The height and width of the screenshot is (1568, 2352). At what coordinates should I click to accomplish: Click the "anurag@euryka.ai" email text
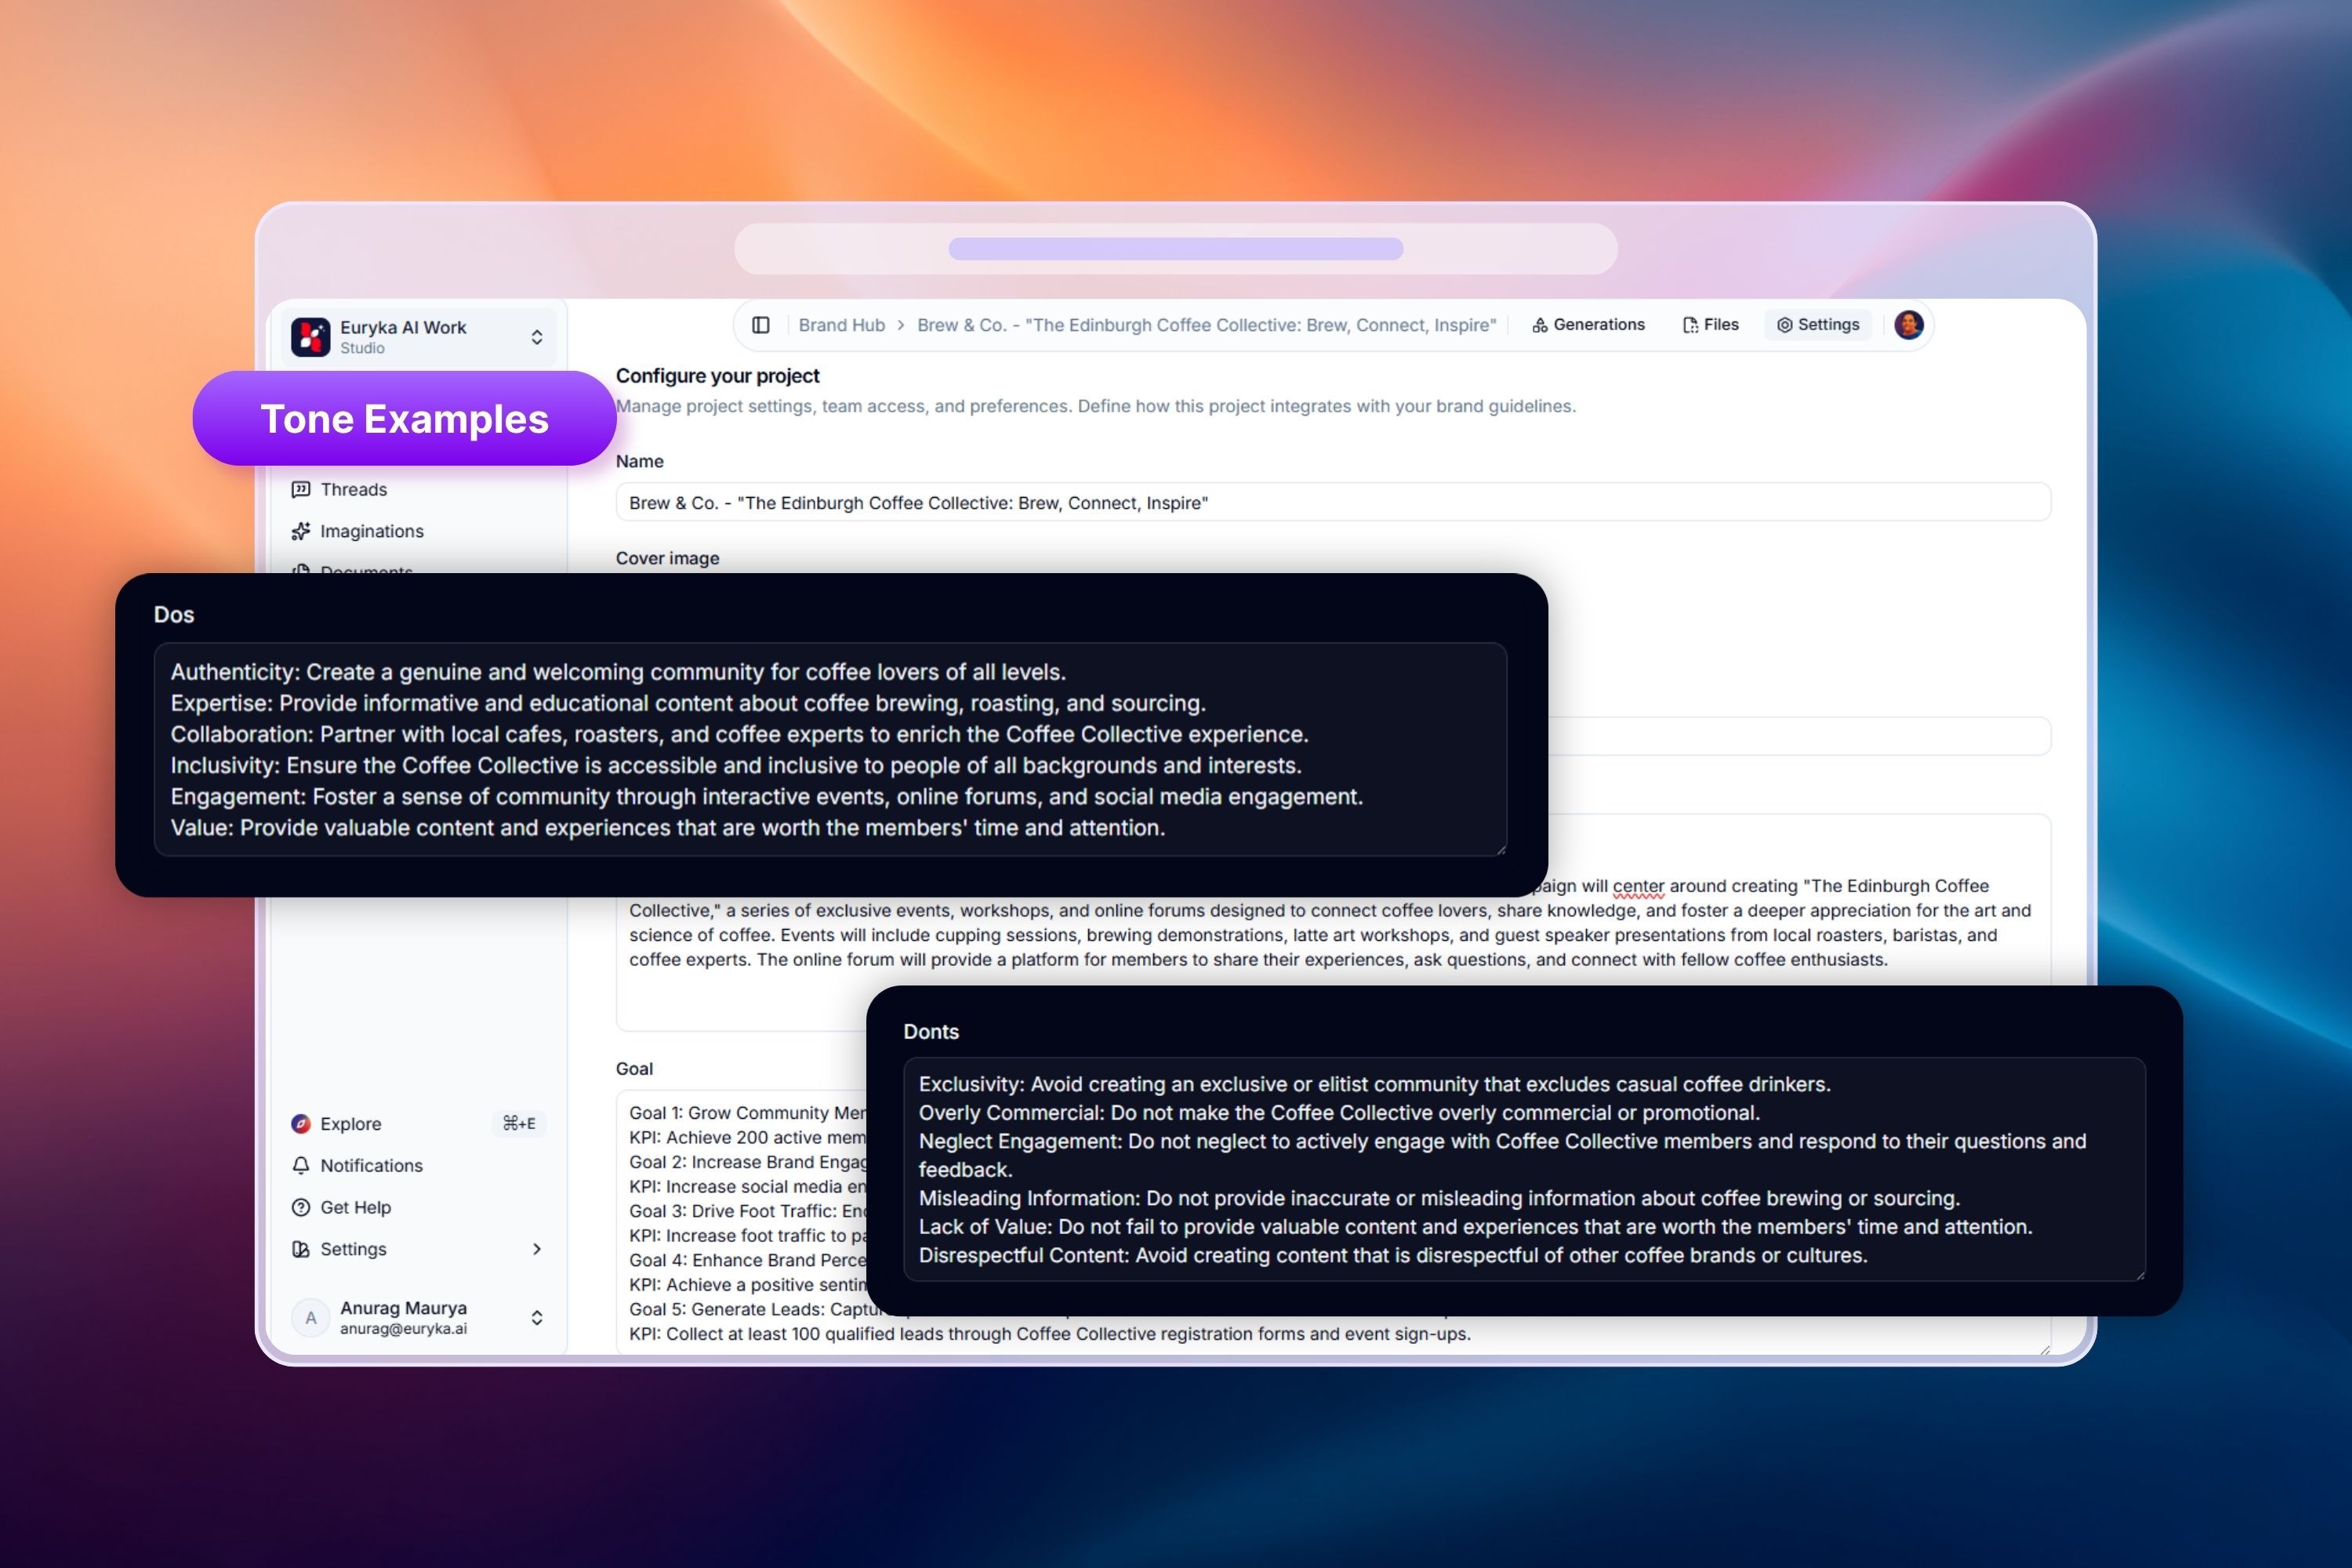(x=403, y=1329)
